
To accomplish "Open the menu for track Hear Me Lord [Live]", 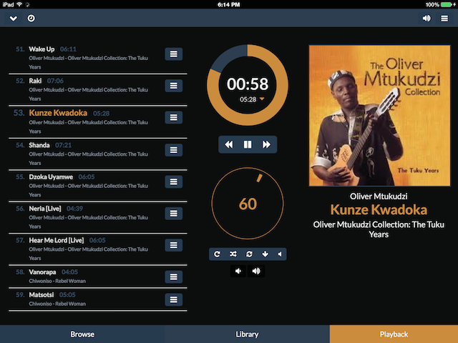I will (173, 245).
